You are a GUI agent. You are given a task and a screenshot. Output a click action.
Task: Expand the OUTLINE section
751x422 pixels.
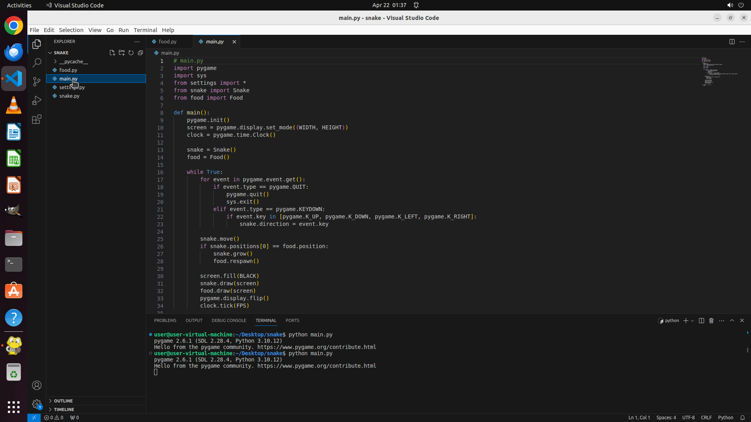(x=63, y=401)
